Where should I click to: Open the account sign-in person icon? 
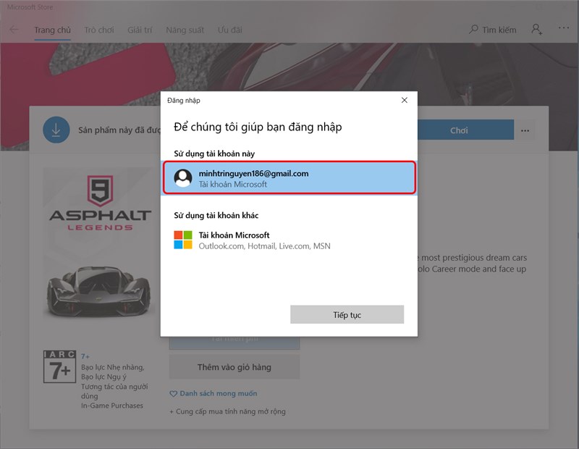click(537, 30)
